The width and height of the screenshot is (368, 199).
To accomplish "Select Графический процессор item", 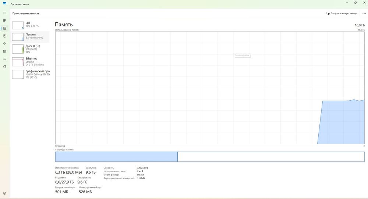I will pos(30,74).
